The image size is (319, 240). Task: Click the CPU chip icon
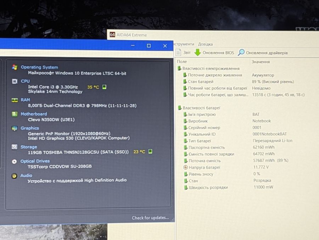point(15,82)
